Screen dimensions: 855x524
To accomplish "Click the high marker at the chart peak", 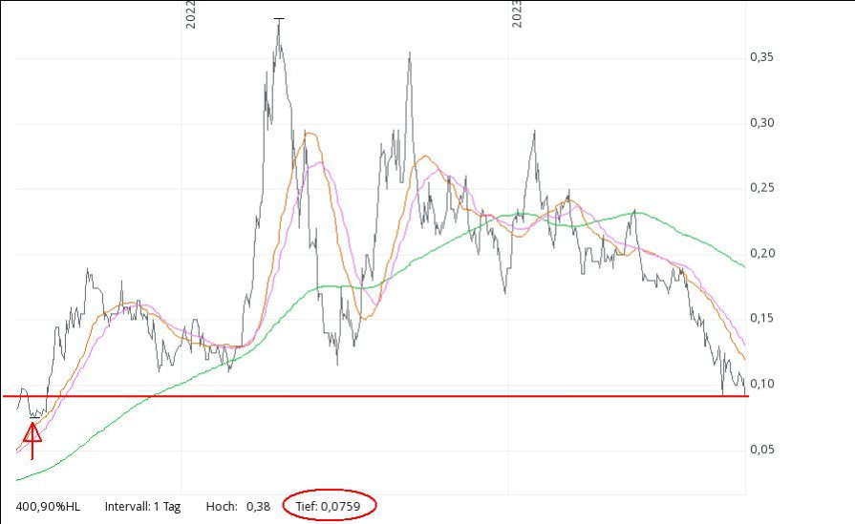I will 279,19.
